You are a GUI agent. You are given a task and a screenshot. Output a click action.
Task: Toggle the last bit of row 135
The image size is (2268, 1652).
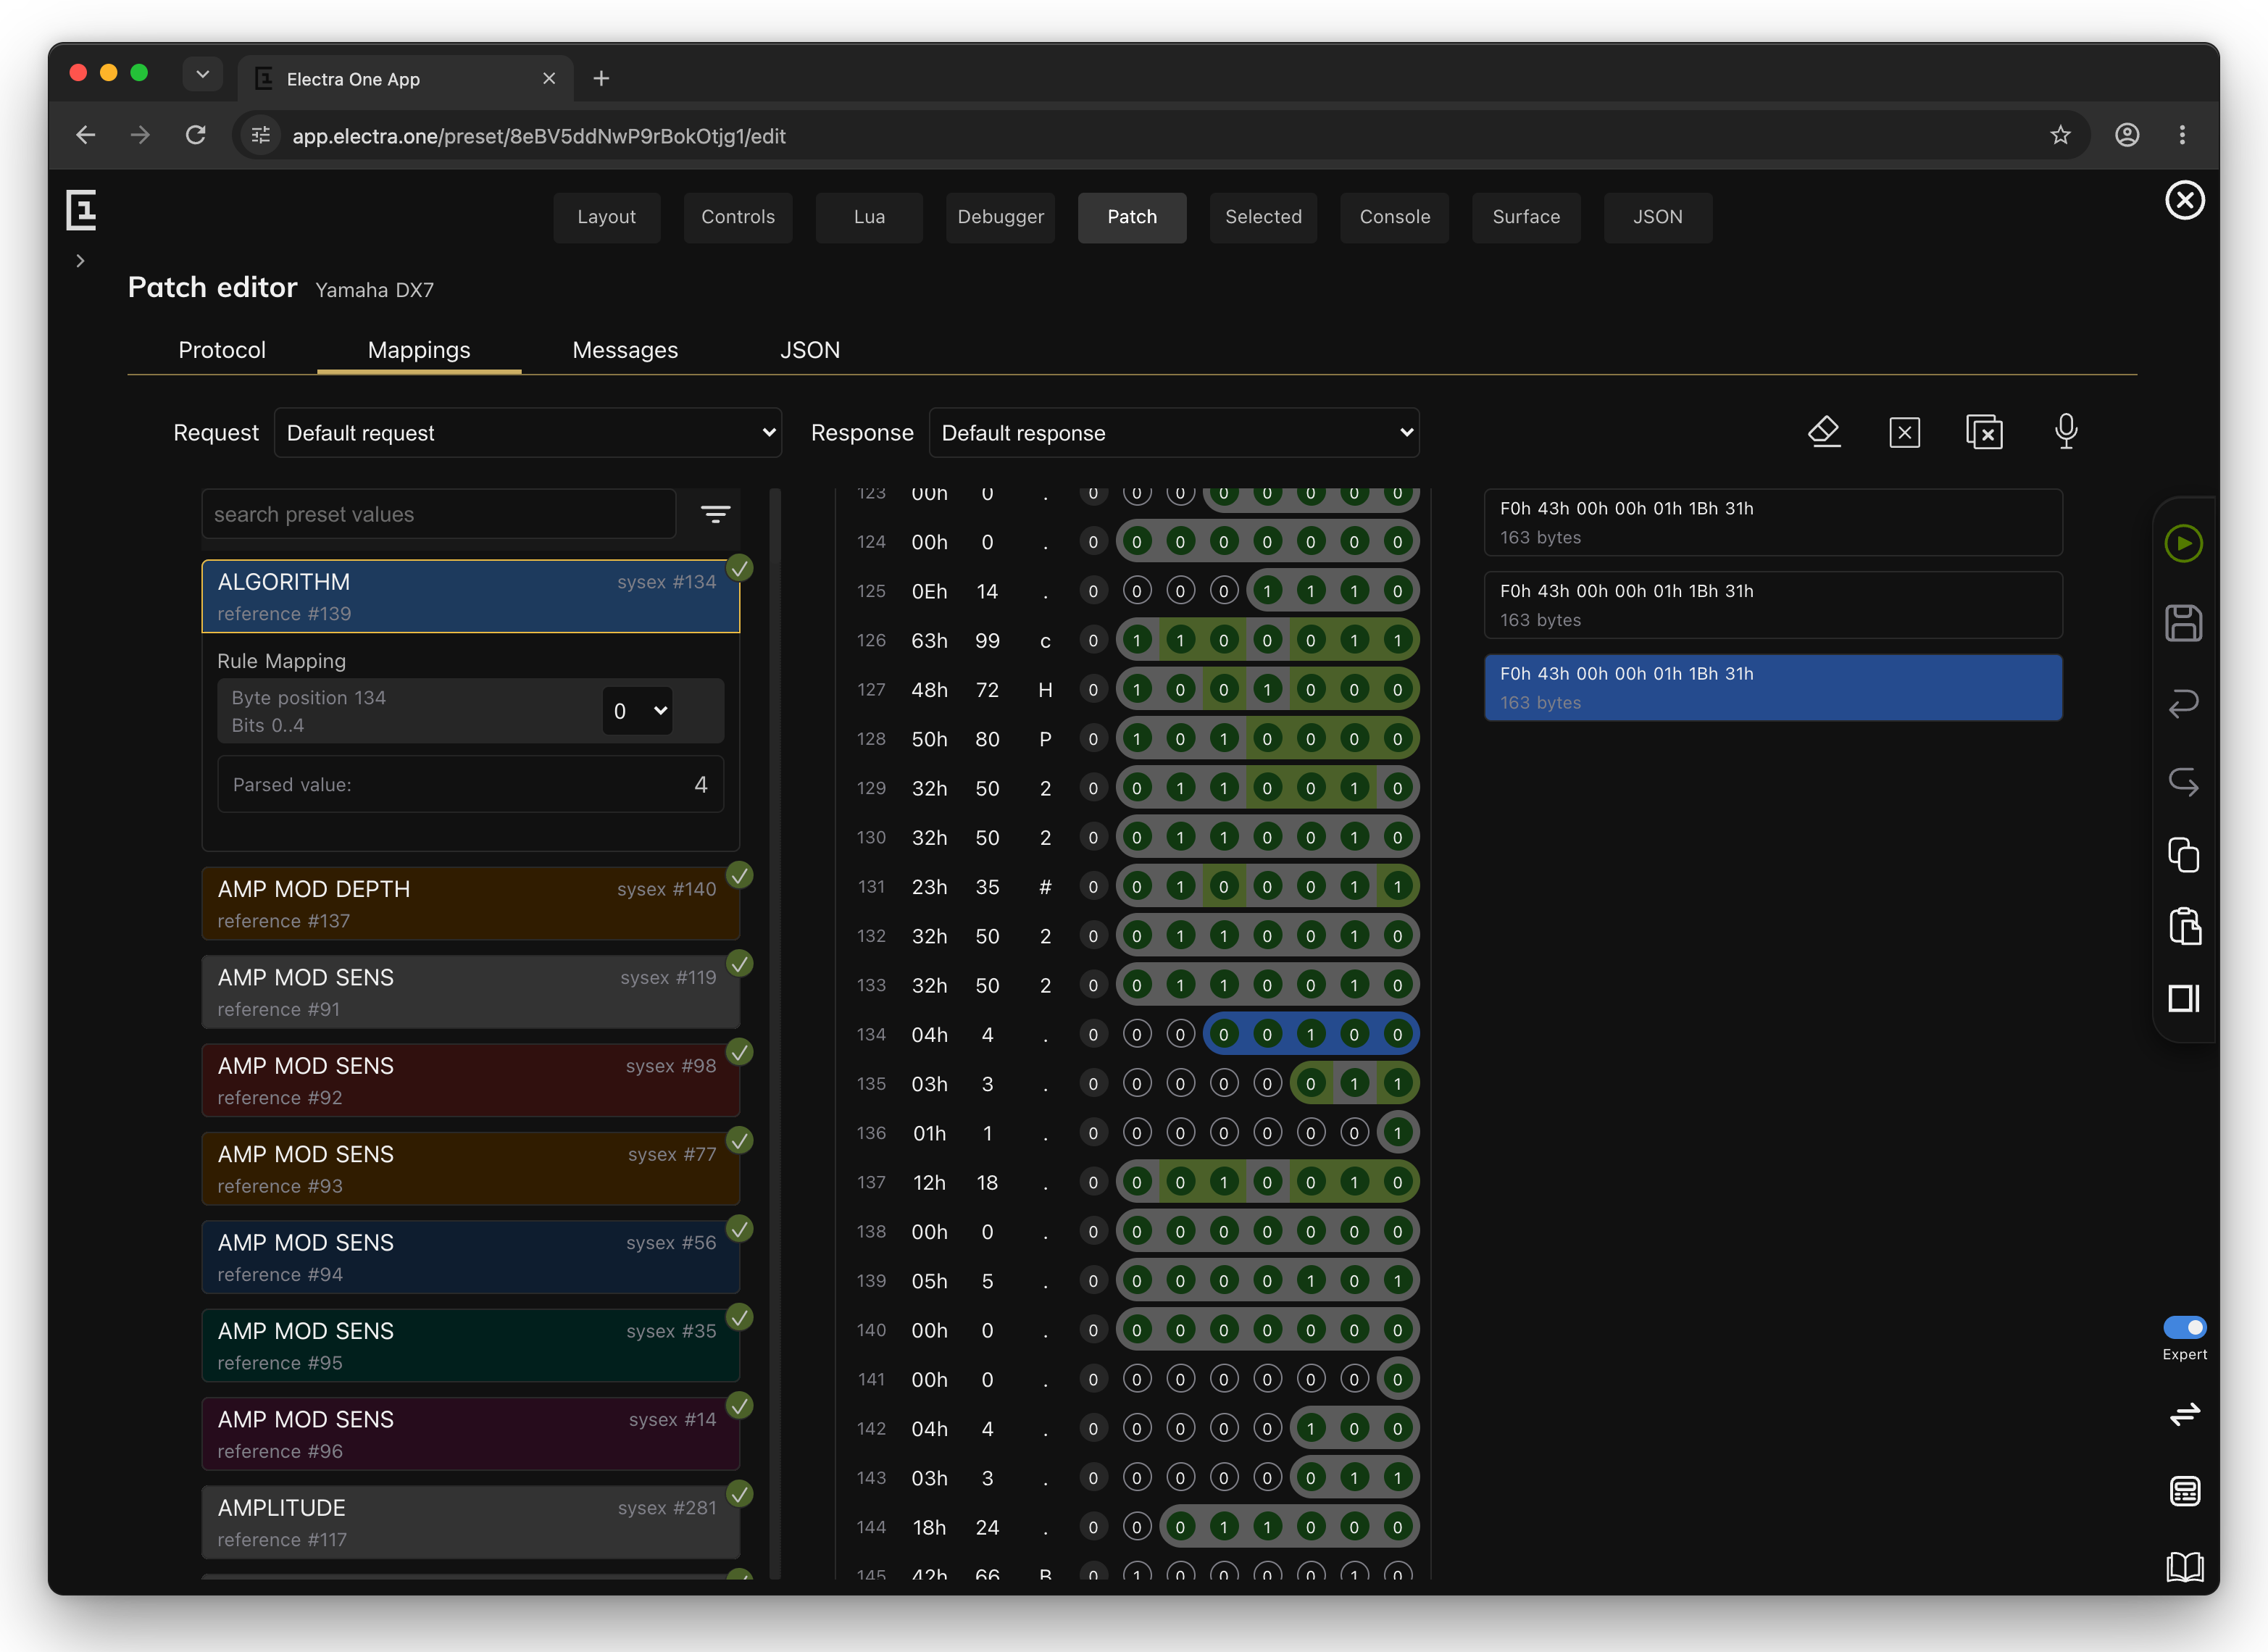click(x=1397, y=1083)
